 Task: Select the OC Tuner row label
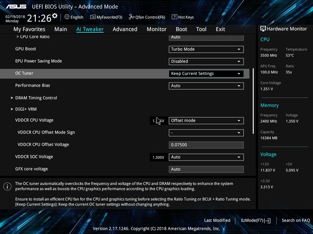(x=24, y=73)
